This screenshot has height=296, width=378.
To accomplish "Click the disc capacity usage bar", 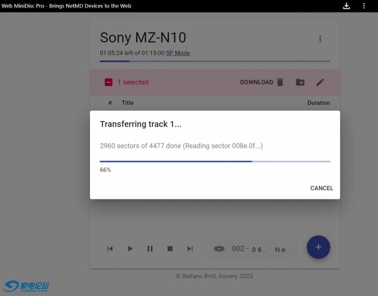I will click(x=215, y=61).
